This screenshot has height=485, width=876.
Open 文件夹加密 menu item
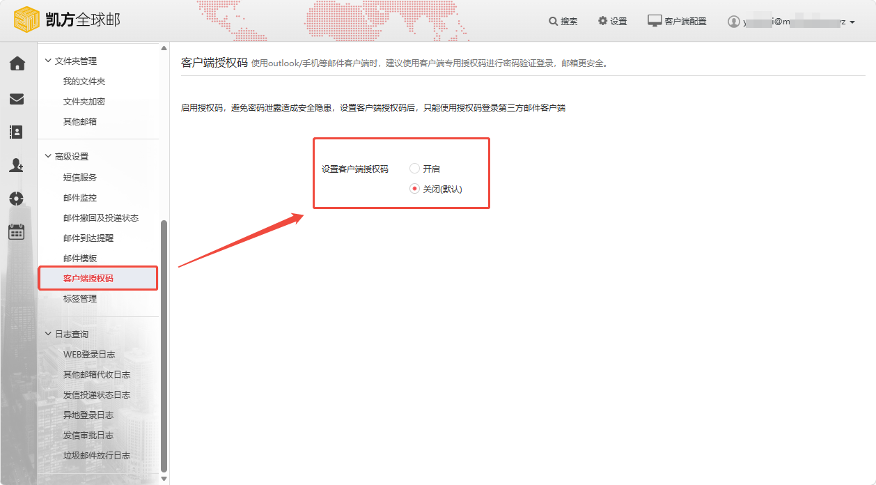pos(84,102)
